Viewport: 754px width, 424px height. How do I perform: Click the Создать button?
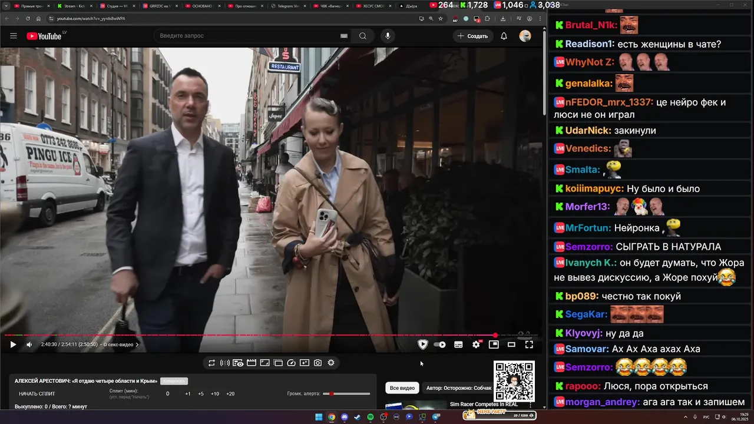point(472,36)
